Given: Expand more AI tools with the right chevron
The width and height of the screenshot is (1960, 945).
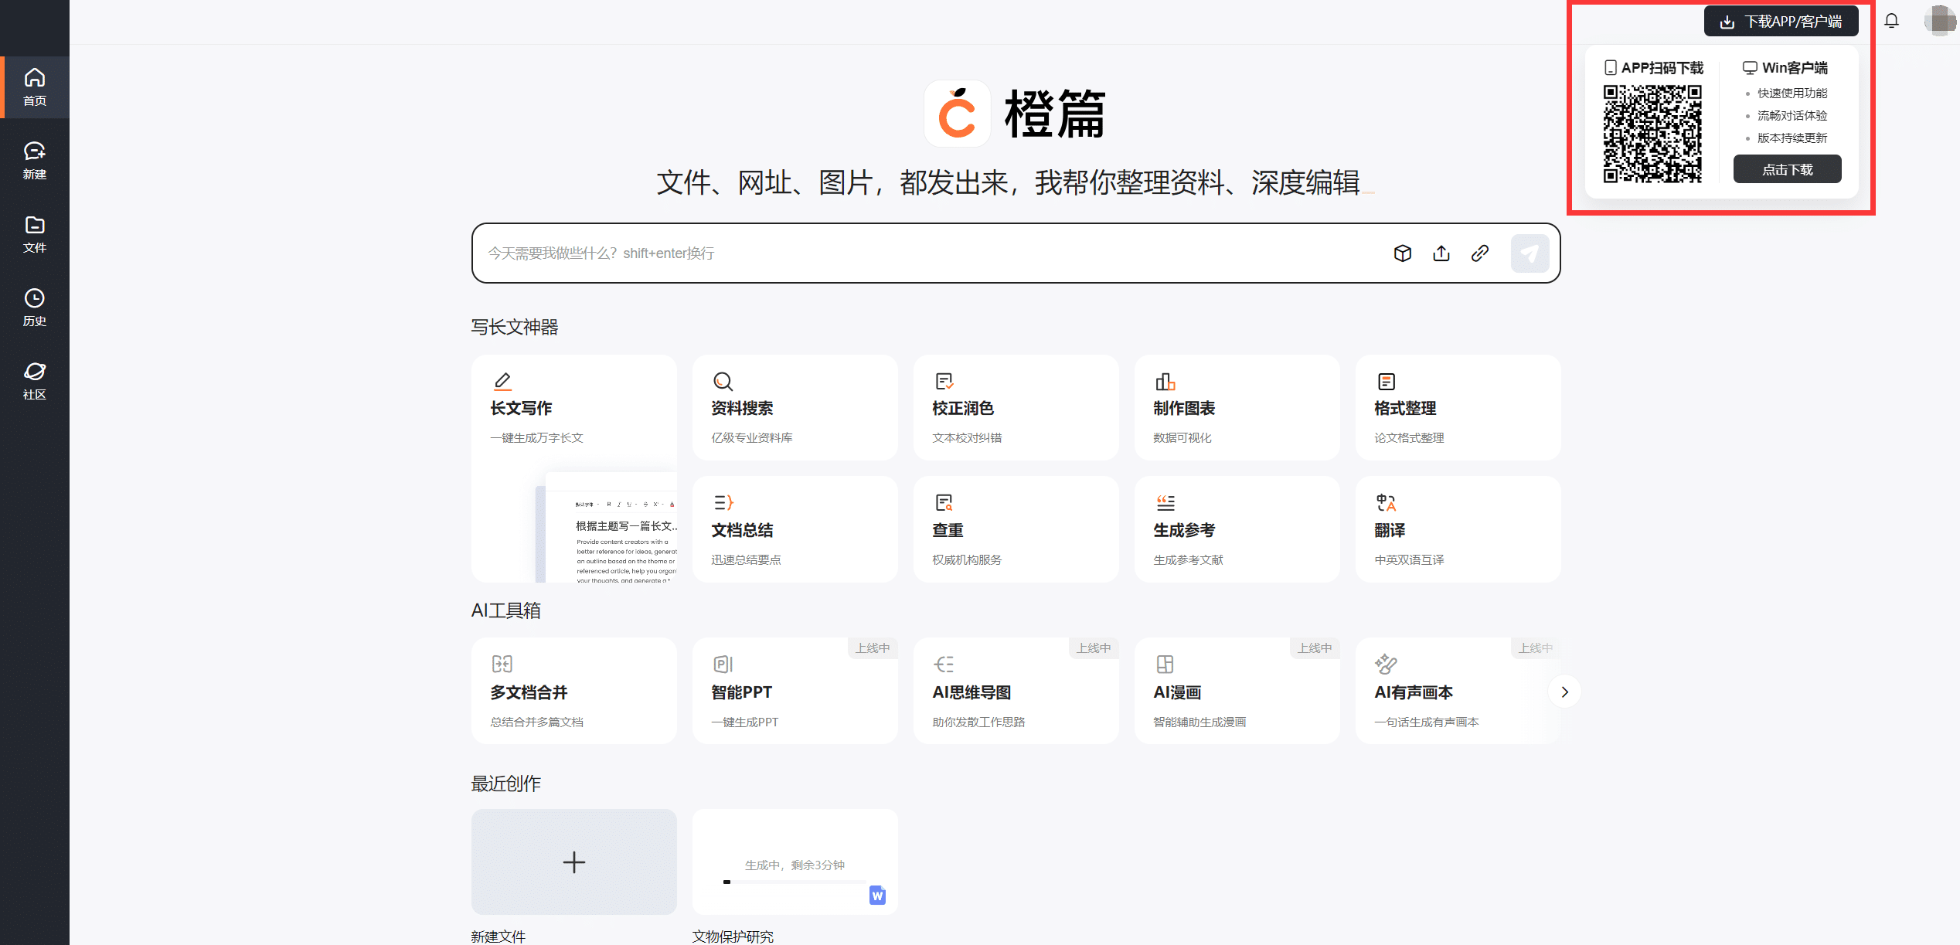Looking at the screenshot, I should 1564,692.
